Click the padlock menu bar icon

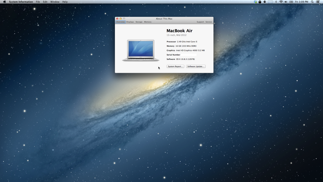[260, 2]
